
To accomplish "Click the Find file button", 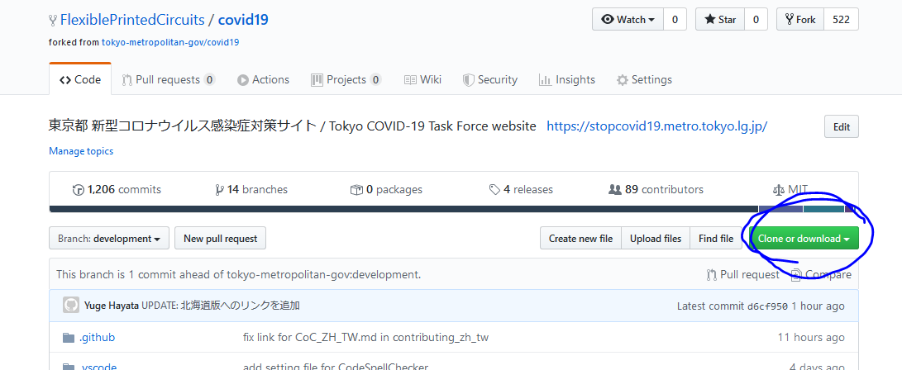I will click(716, 239).
